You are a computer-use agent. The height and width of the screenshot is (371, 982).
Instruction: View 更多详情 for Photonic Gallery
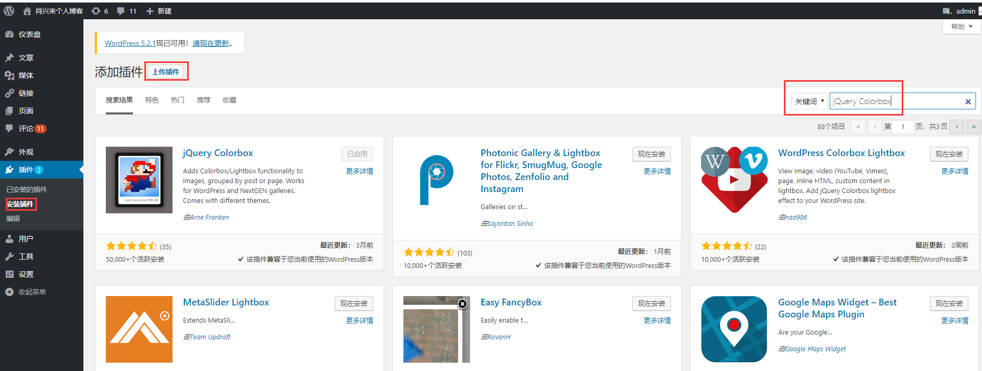tap(657, 171)
